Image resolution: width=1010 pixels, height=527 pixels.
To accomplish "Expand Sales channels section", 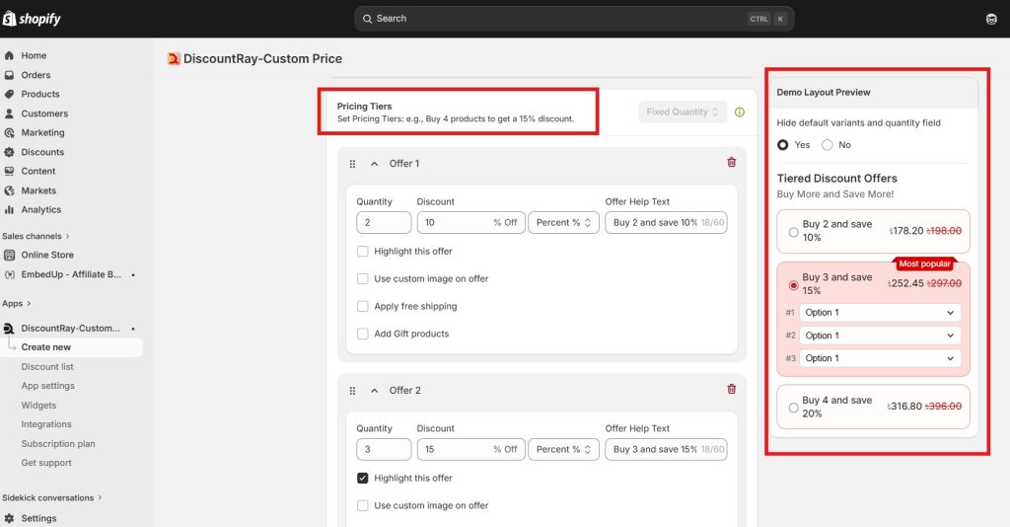I will [36, 237].
